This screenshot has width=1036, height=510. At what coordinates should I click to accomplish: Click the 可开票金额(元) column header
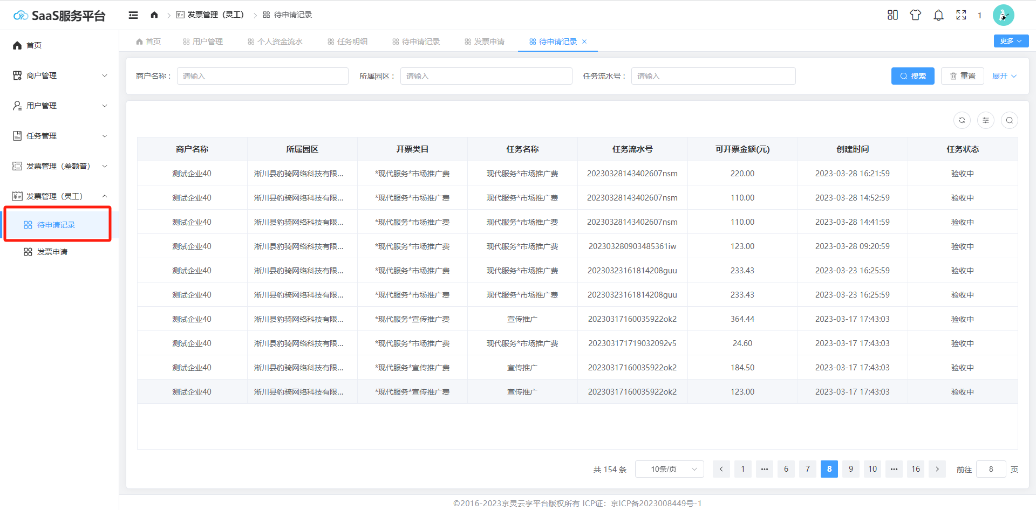point(742,149)
